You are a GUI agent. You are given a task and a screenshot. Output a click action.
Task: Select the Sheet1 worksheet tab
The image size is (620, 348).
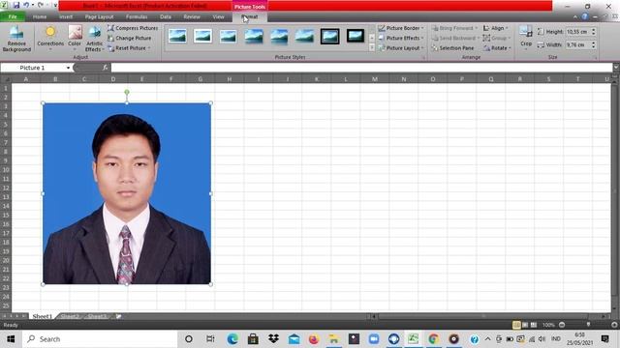pyautogui.click(x=43, y=316)
